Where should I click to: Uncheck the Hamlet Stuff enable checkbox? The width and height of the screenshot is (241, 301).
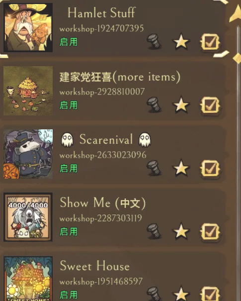[x=210, y=42]
